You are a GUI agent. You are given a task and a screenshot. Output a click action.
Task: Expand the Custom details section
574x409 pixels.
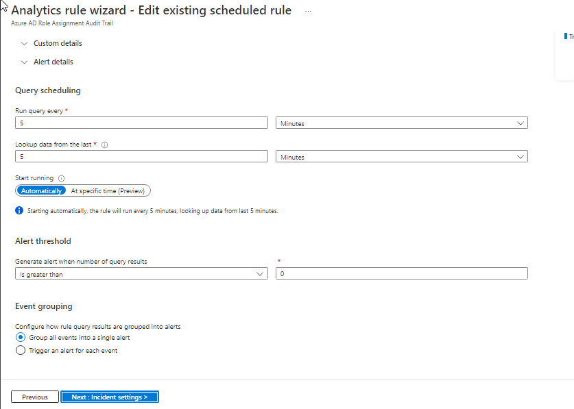[x=51, y=43]
